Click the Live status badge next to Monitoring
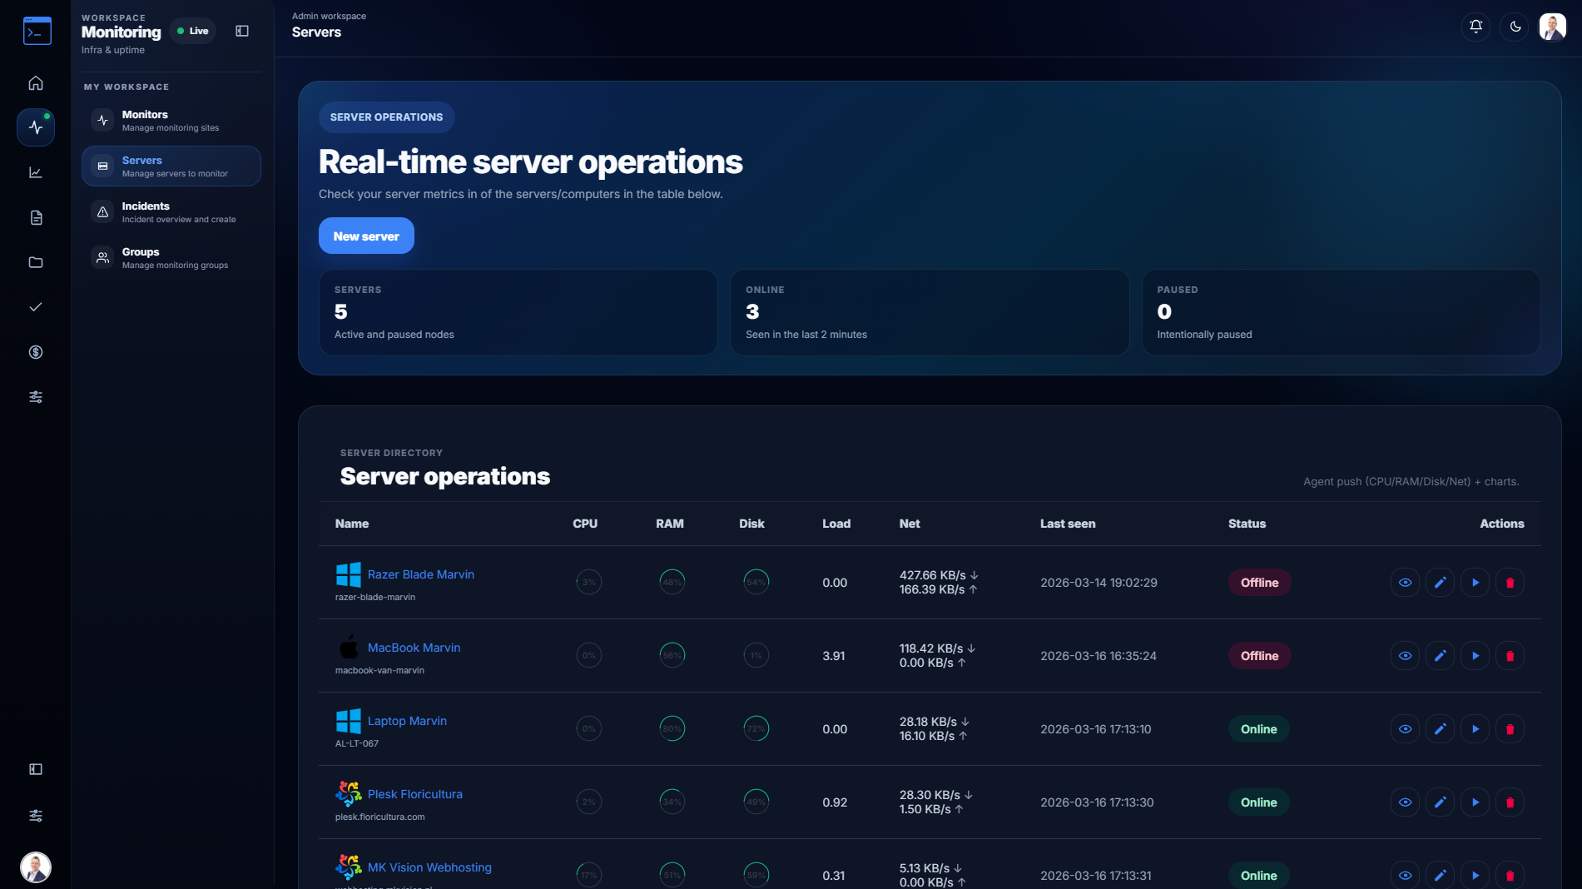The height and width of the screenshot is (889, 1582). coord(192,30)
